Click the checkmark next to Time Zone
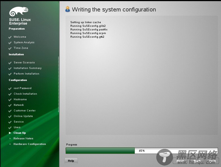This screenshot has width=221, height=167. click(10, 48)
